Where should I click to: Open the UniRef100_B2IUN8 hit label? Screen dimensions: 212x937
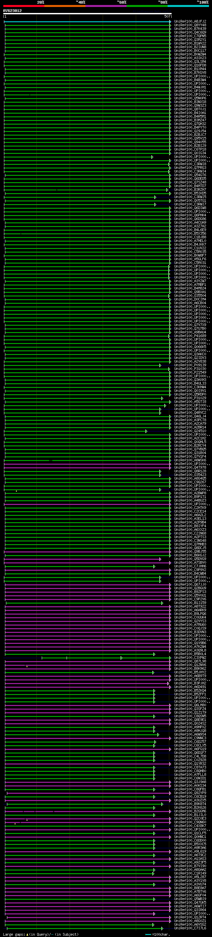point(190,47)
